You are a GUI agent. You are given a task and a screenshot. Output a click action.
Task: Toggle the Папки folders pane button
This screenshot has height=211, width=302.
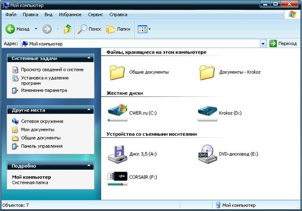pyautogui.click(x=118, y=29)
